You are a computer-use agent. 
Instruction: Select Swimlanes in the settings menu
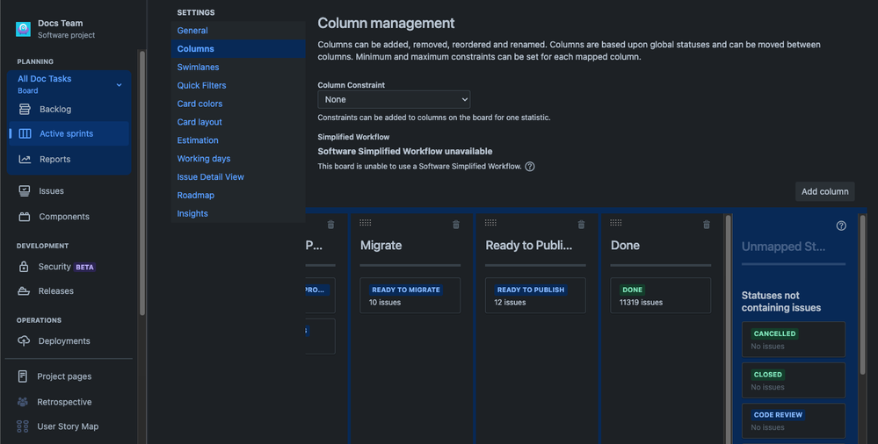(198, 68)
